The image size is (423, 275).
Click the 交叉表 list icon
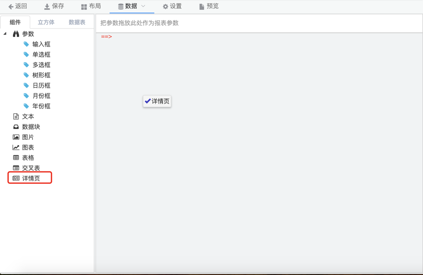16,168
